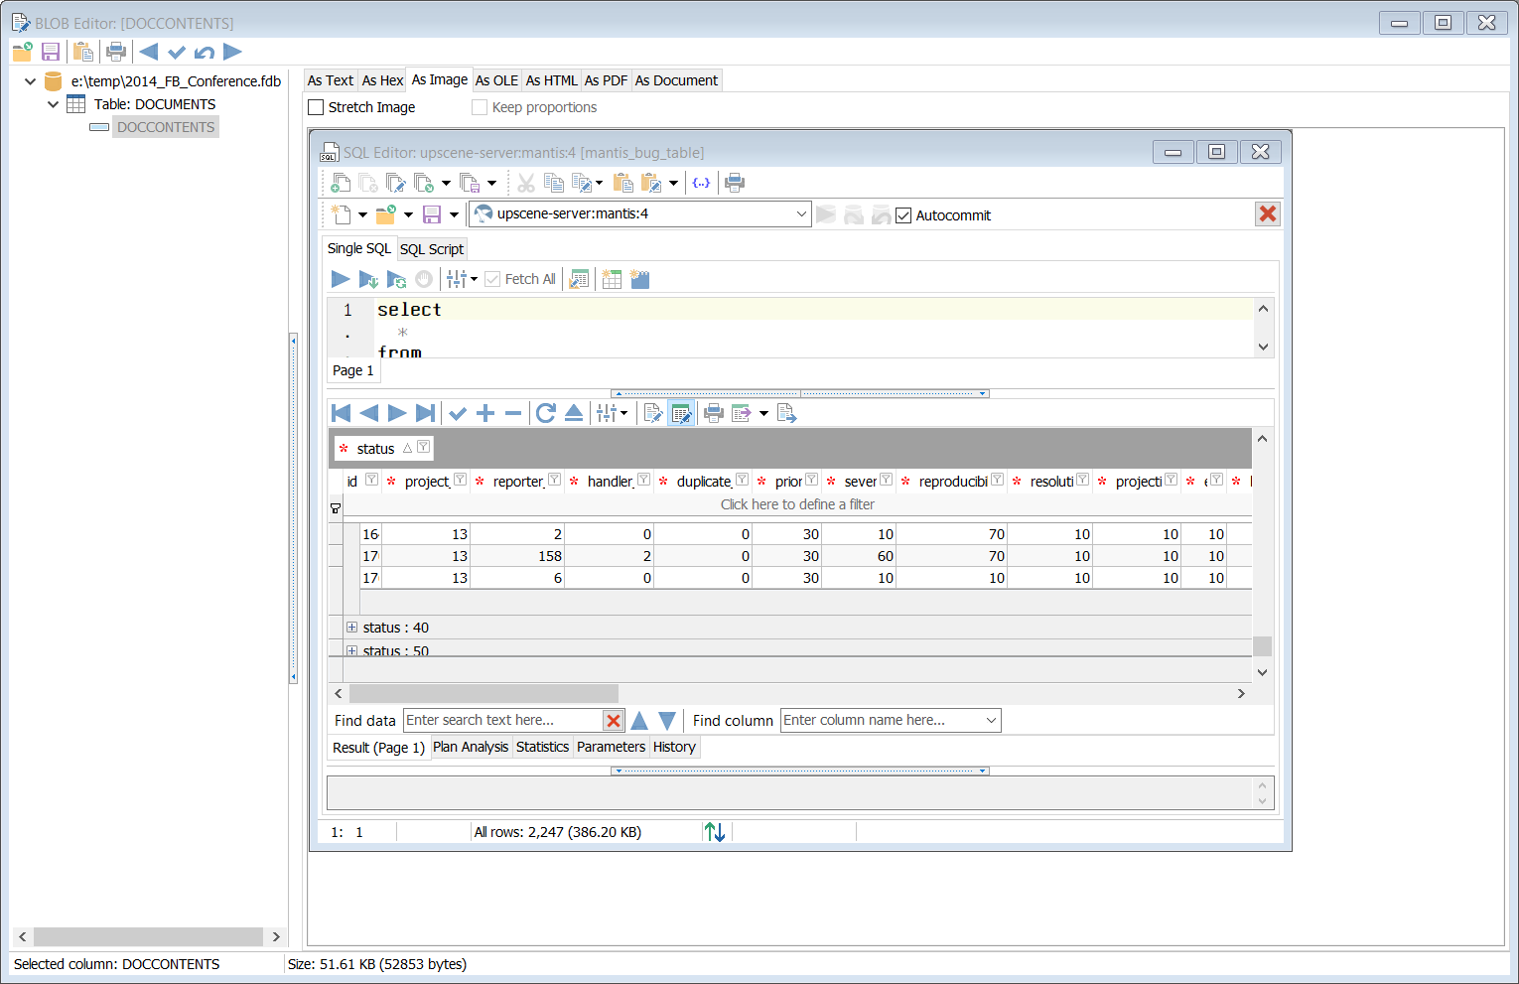Image resolution: width=1519 pixels, height=984 pixels.
Task: Go to next record with the right arrow
Action: 232,53
